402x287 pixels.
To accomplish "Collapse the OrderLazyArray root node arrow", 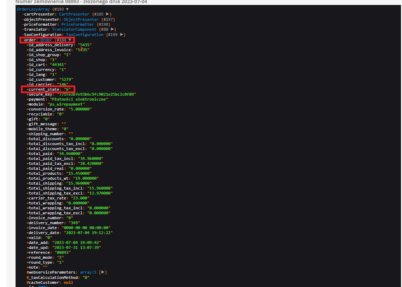I will pyautogui.click(x=68, y=9).
